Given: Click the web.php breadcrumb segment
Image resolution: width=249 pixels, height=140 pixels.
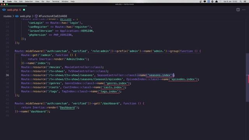Looking at the screenshot, I should pyautogui.click(x=25, y=16).
